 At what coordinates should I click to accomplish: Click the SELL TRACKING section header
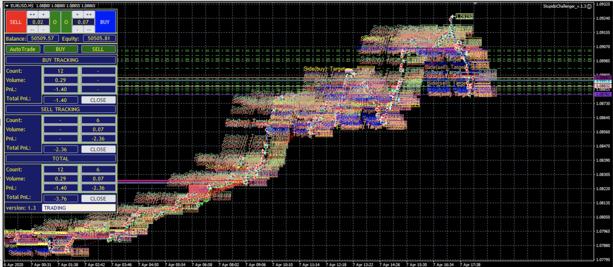pyautogui.click(x=60, y=110)
